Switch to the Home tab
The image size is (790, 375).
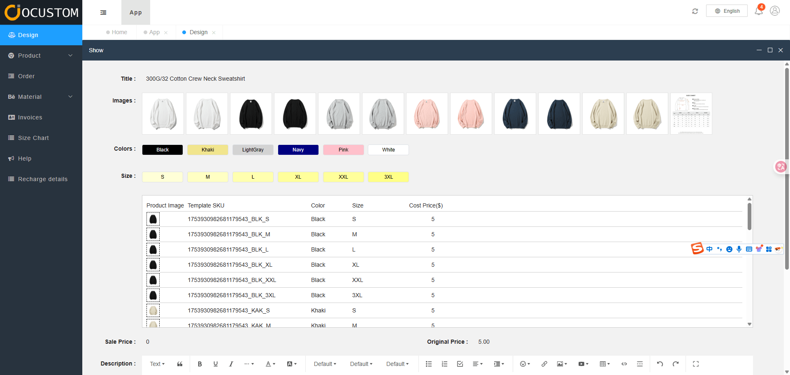119,32
